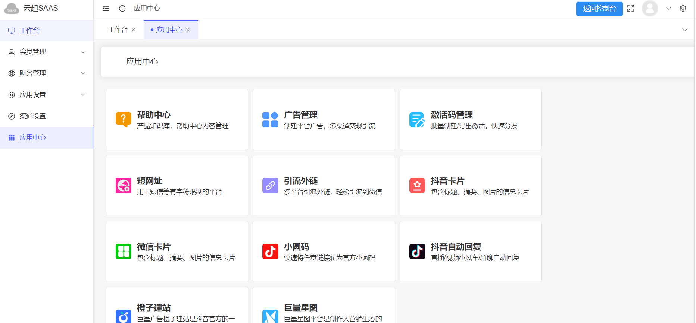Open the 巨量星图 app title
Viewport: 696px width, 323px height.
pos(301,308)
